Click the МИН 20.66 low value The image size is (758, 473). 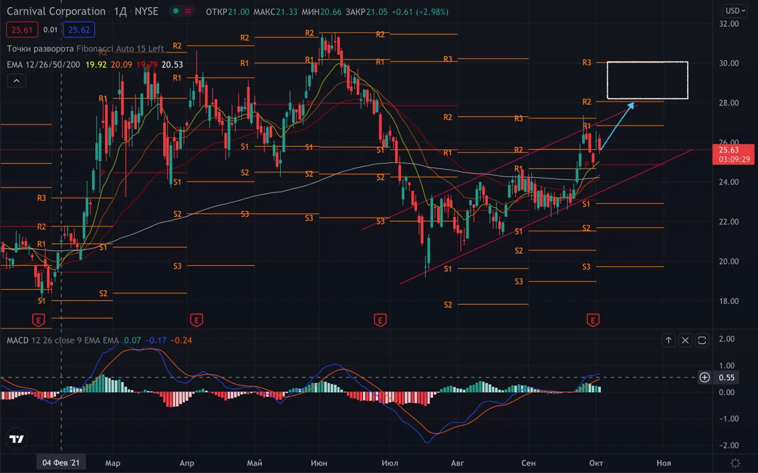tap(322, 11)
